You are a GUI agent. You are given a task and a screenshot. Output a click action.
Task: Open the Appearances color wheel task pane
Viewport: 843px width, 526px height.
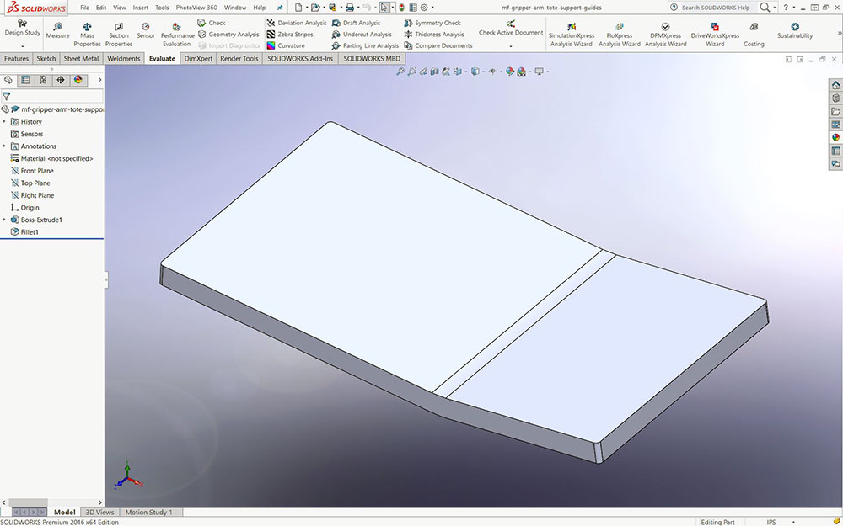click(x=835, y=137)
